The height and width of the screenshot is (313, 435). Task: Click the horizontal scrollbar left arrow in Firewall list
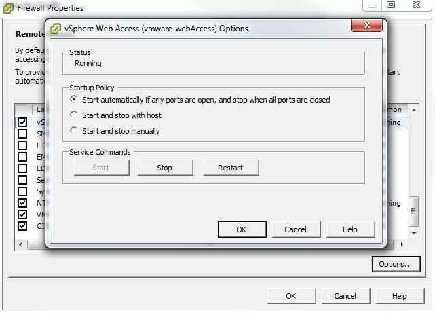pyautogui.click(x=20, y=244)
